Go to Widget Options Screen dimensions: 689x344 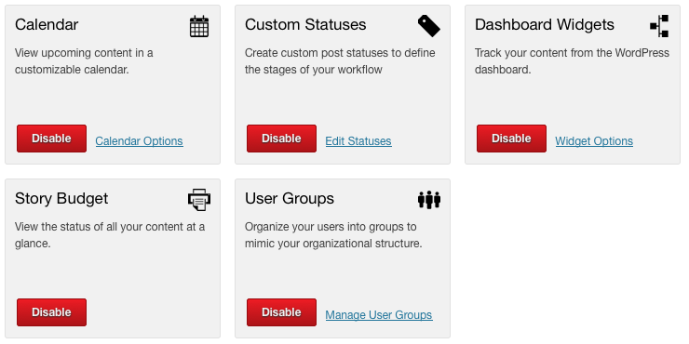[x=594, y=141]
